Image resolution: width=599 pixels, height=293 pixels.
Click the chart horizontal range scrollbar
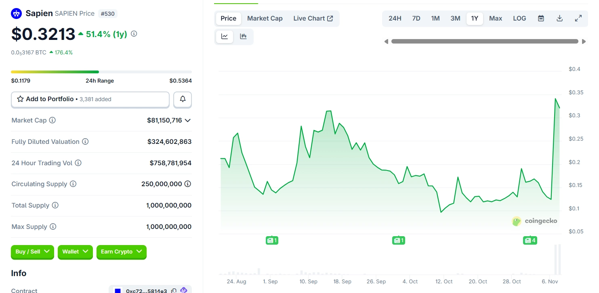pyautogui.click(x=485, y=41)
